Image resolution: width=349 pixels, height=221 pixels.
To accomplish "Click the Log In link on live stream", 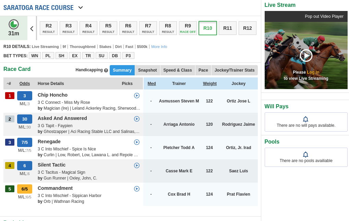I will coord(313,72).
